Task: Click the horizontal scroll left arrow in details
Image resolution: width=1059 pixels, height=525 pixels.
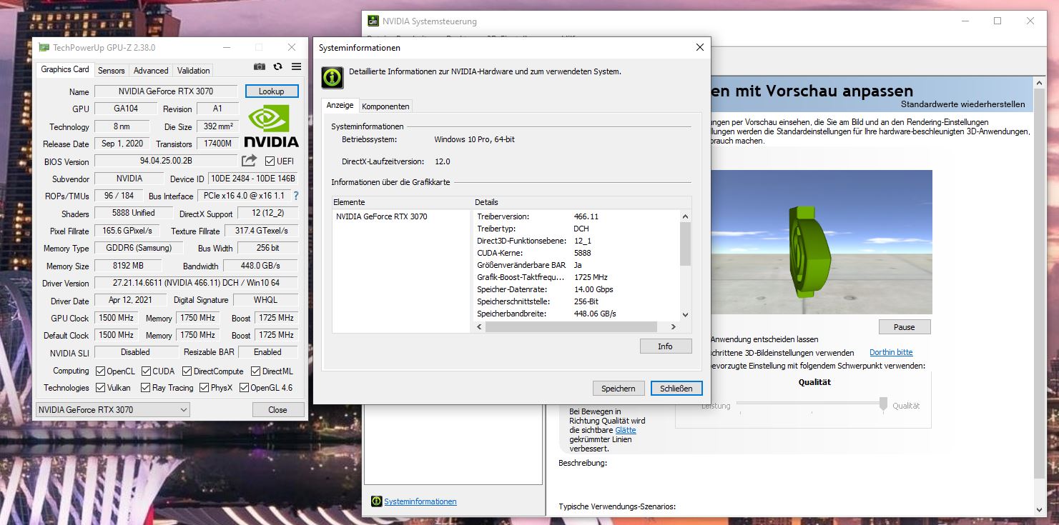Action: point(478,326)
